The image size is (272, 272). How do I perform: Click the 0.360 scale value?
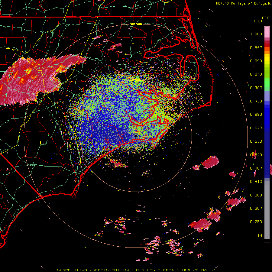click(x=256, y=195)
